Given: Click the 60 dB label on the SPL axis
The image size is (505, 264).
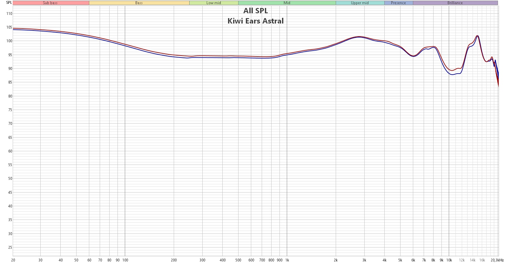Looking at the screenshot, I should (x=10, y=151).
